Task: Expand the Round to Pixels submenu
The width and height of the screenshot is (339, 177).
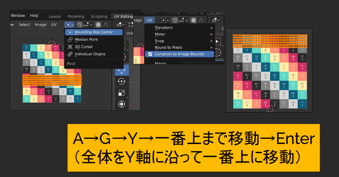Action: pos(179,47)
